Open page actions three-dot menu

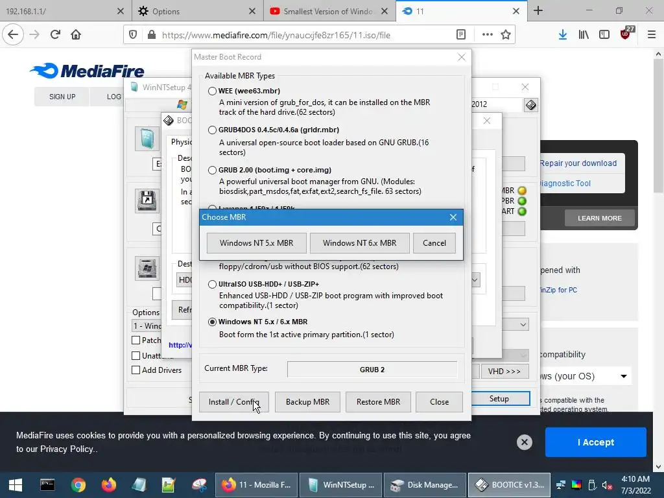click(488, 35)
